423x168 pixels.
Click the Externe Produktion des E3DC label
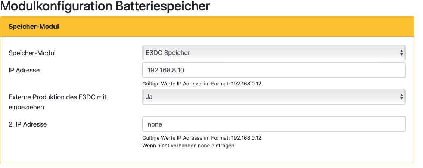(57, 97)
